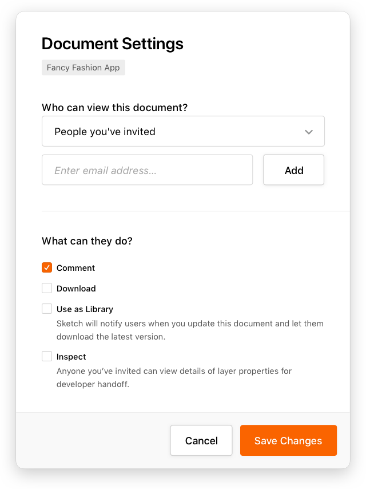Uncheck the Comment checkbox

[47, 267]
